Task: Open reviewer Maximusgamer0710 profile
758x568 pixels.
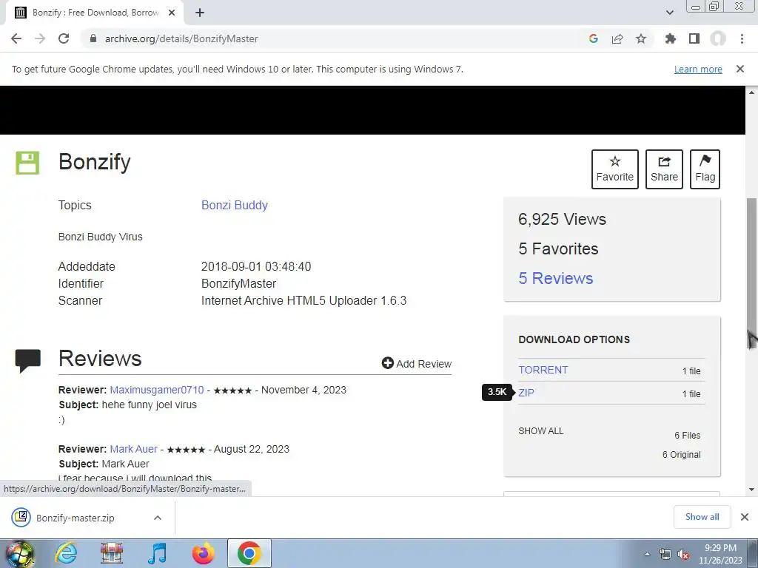Action: coord(157,390)
